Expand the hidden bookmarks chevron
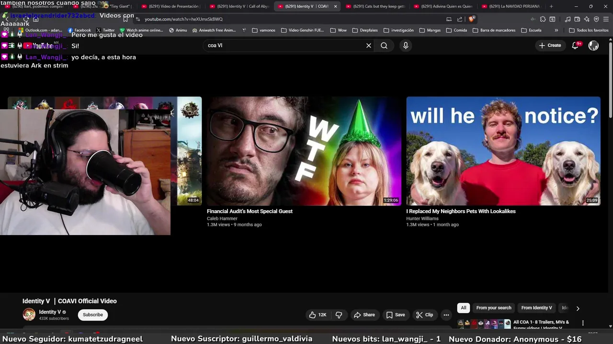This screenshot has width=613, height=344. point(556,30)
